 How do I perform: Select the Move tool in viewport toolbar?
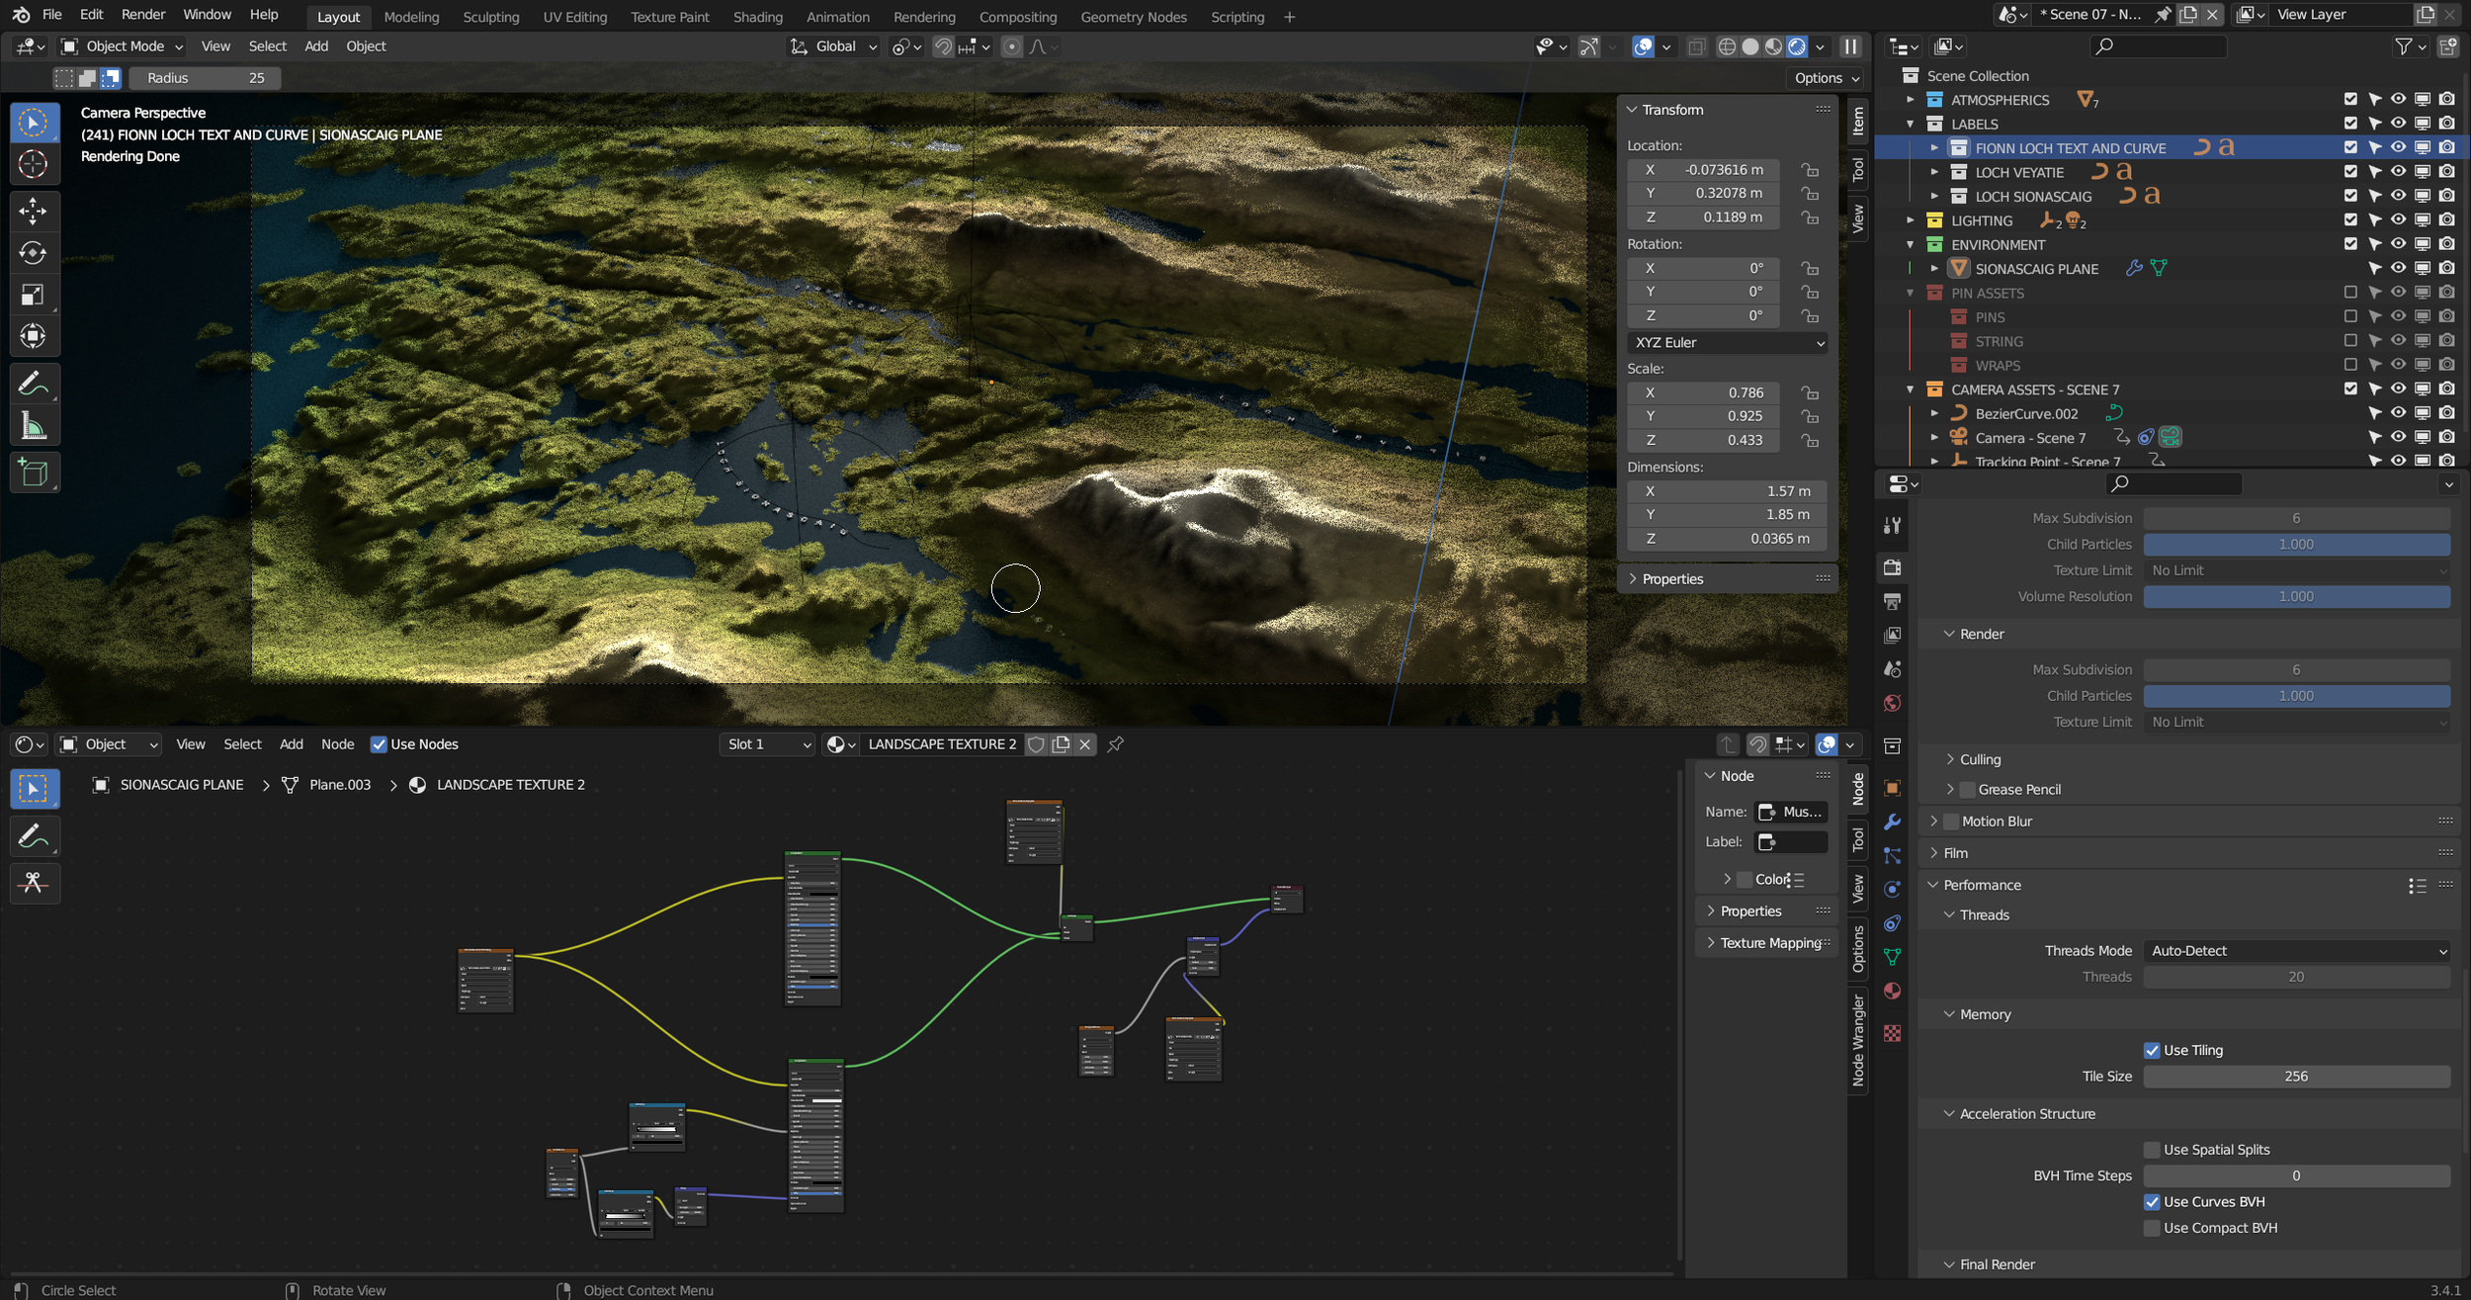pos(33,211)
